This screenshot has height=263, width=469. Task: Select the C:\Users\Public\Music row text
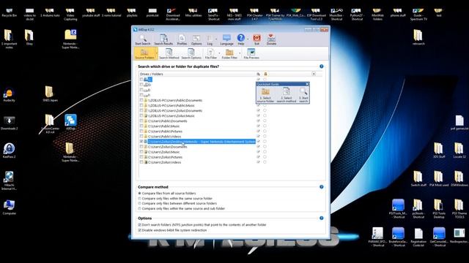point(164,126)
